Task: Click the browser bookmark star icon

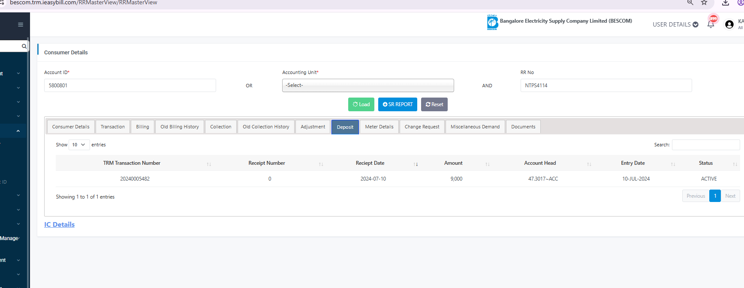Action: coord(704,3)
